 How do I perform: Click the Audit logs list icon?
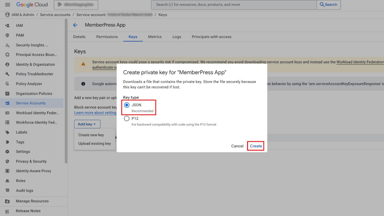(8, 190)
